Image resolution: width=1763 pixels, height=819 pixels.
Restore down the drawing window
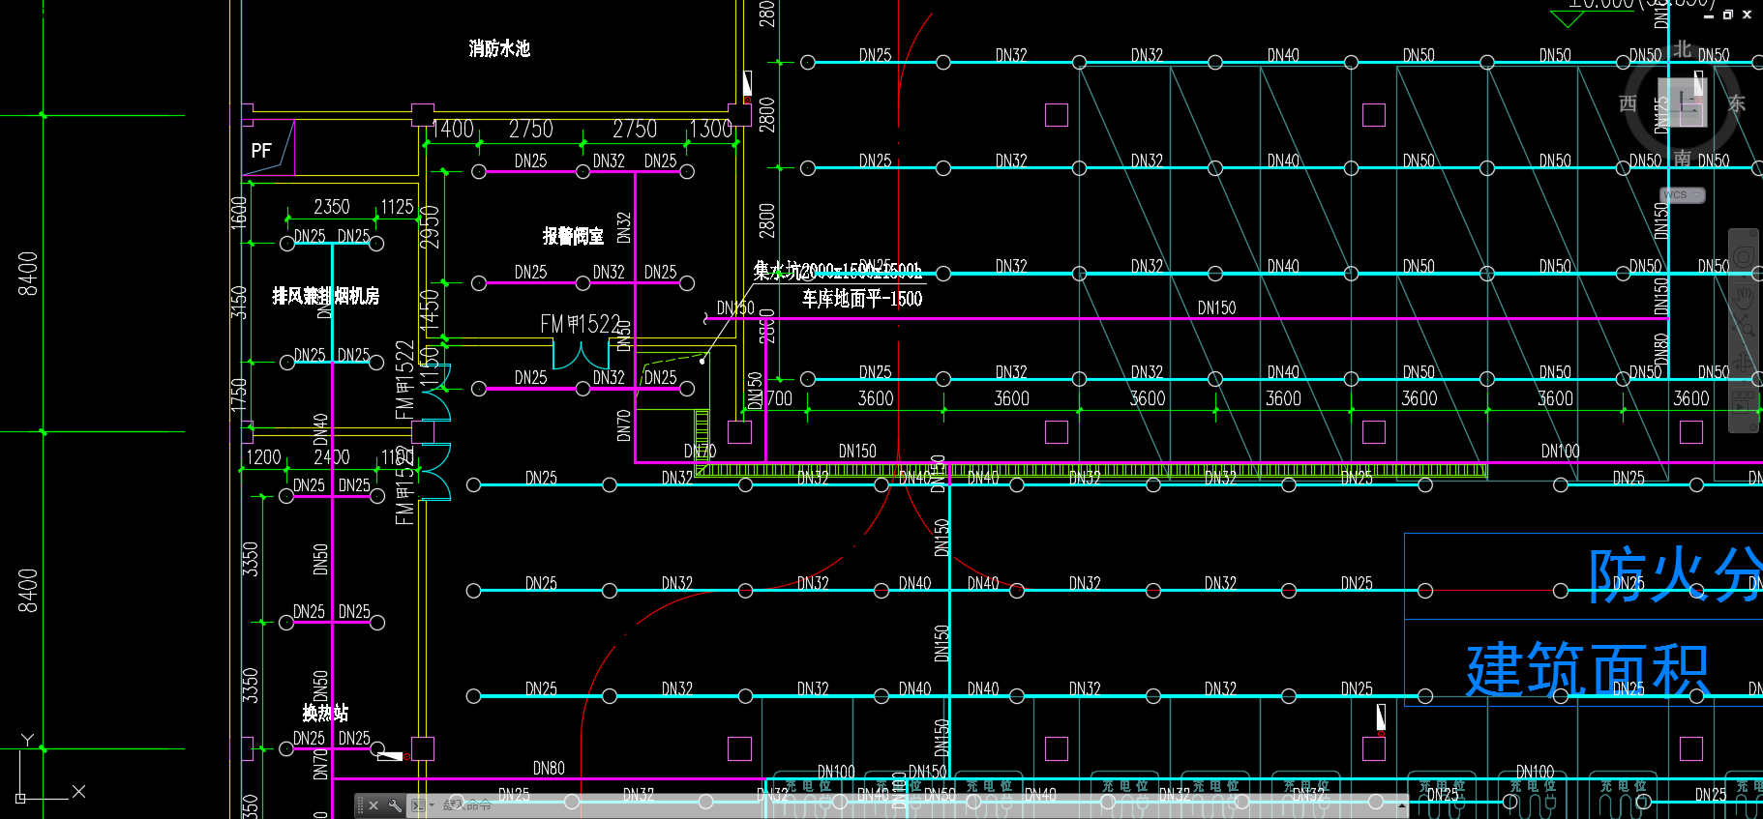tap(1728, 15)
